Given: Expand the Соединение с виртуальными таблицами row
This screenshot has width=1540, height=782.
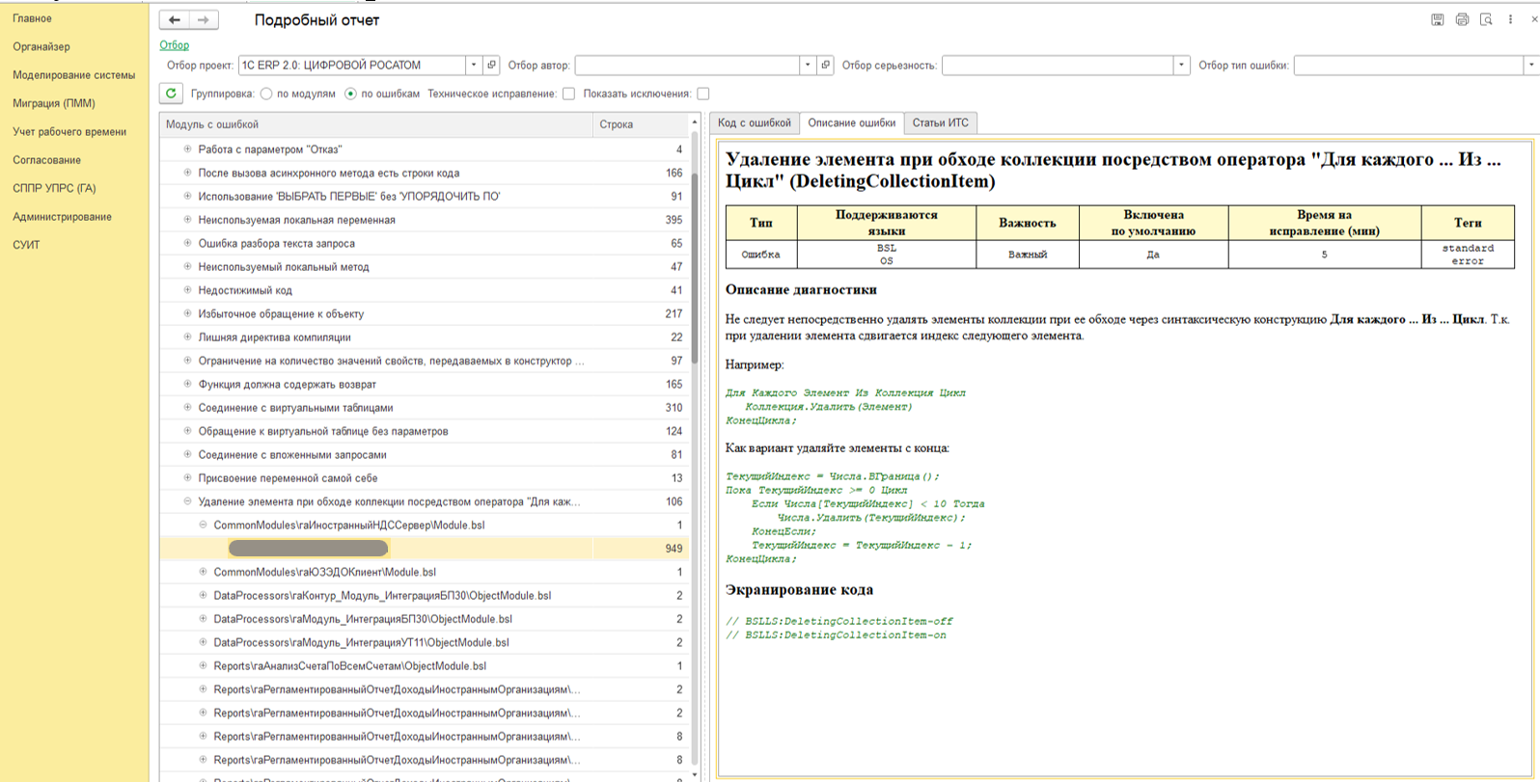Looking at the screenshot, I should [x=187, y=408].
